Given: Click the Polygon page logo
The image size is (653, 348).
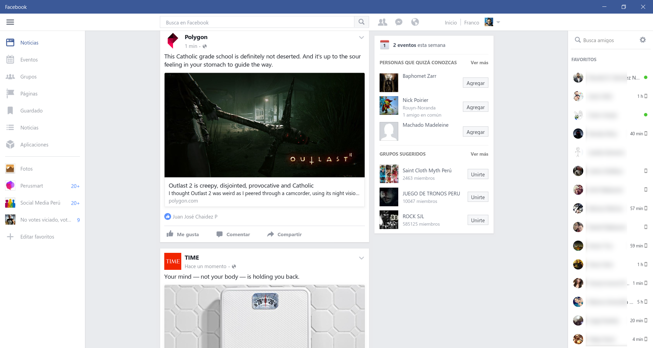Looking at the screenshot, I should [173, 41].
